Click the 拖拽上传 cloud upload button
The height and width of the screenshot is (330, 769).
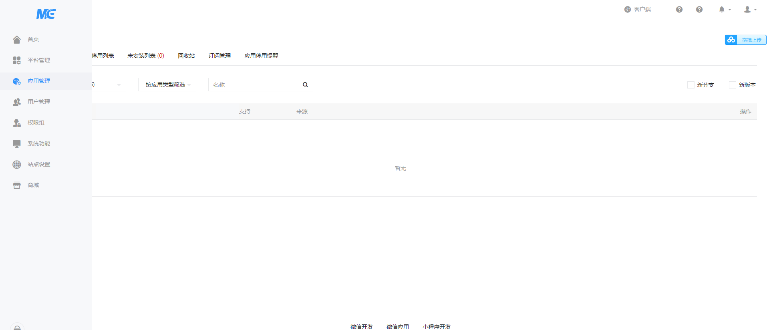tap(745, 40)
